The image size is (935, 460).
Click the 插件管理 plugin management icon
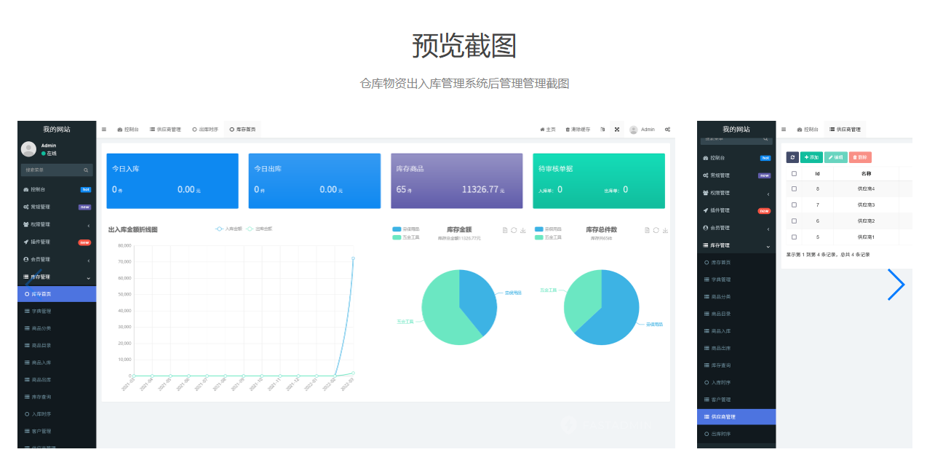point(25,242)
